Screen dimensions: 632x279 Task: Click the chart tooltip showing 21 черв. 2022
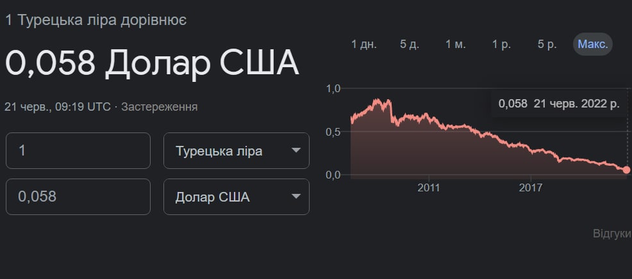[558, 103]
